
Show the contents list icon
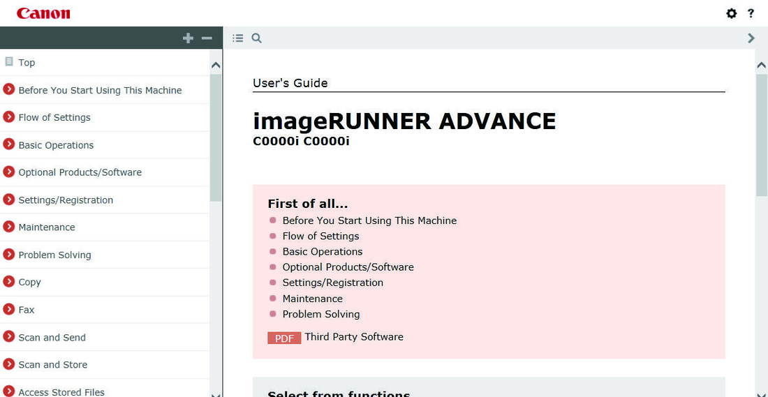pos(238,38)
